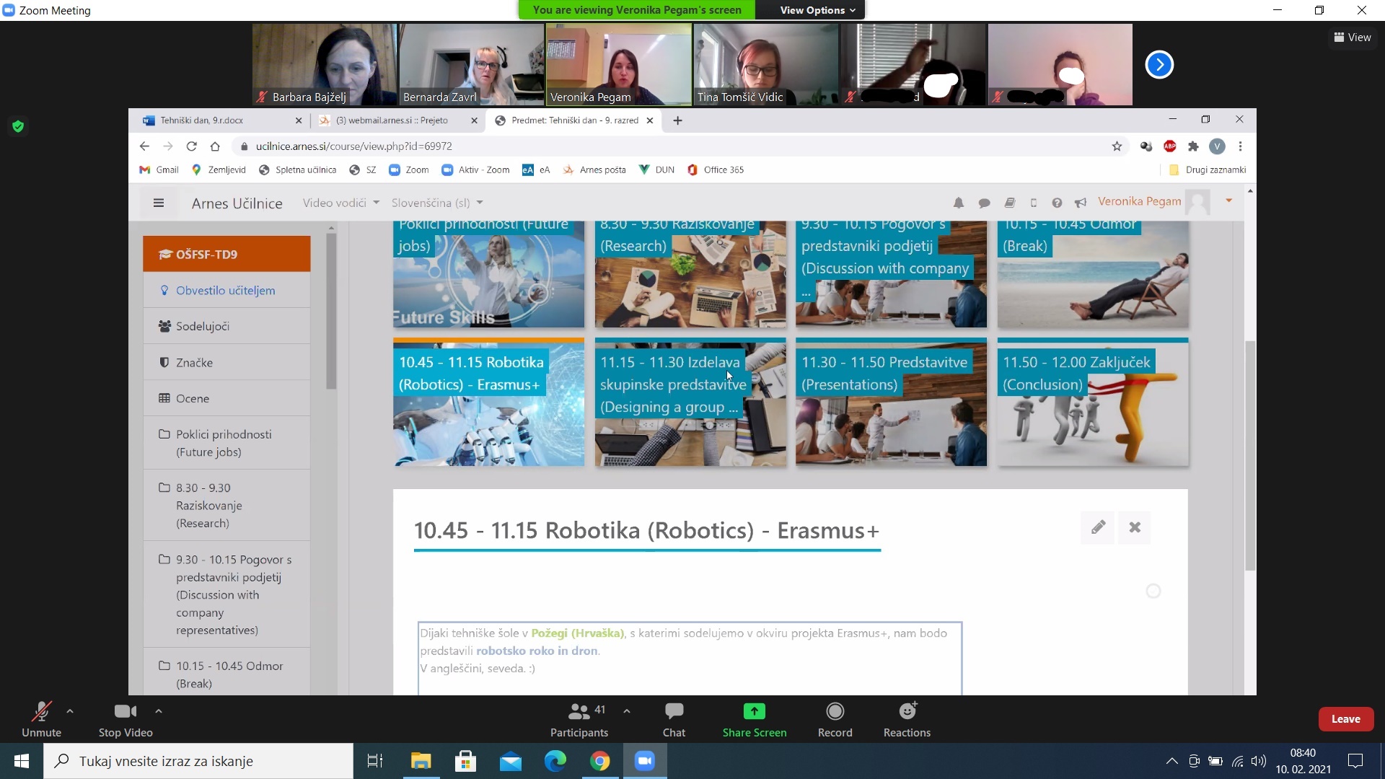Unmute the microphone in Zoom

click(41, 719)
